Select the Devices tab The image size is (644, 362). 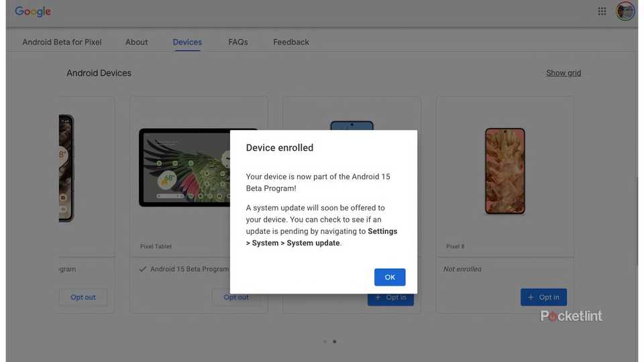(187, 42)
